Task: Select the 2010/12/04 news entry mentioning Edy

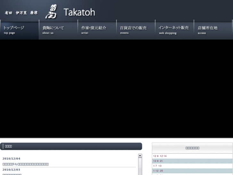Action: pyautogui.click(x=26, y=164)
